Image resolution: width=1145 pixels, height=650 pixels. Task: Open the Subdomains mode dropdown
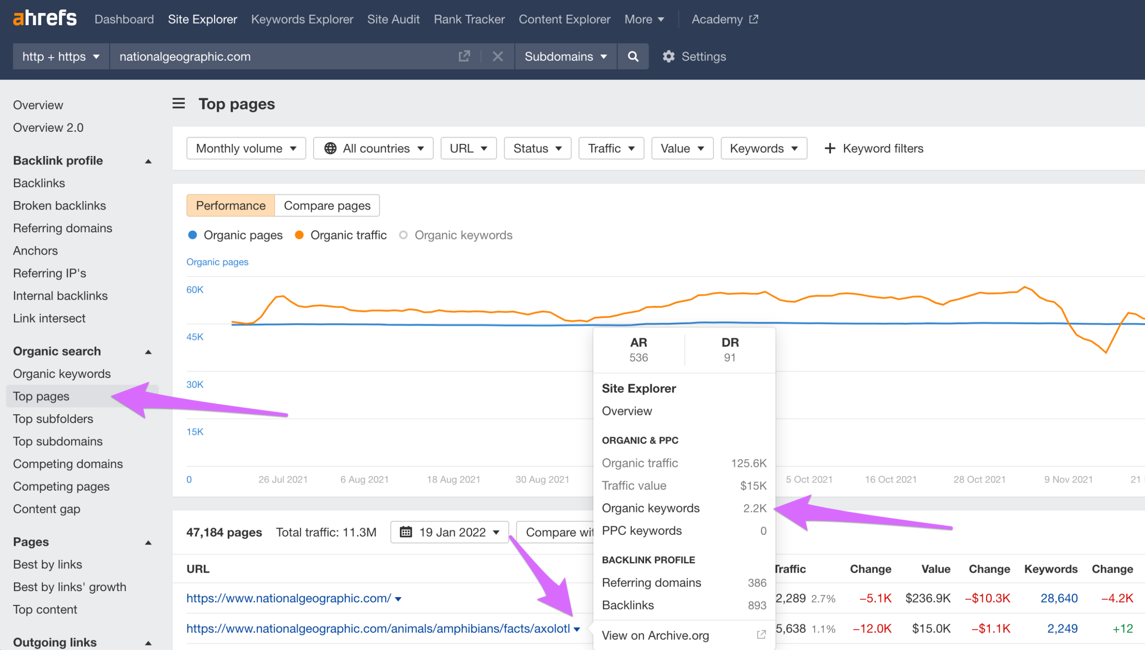pyautogui.click(x=566, y=56)
